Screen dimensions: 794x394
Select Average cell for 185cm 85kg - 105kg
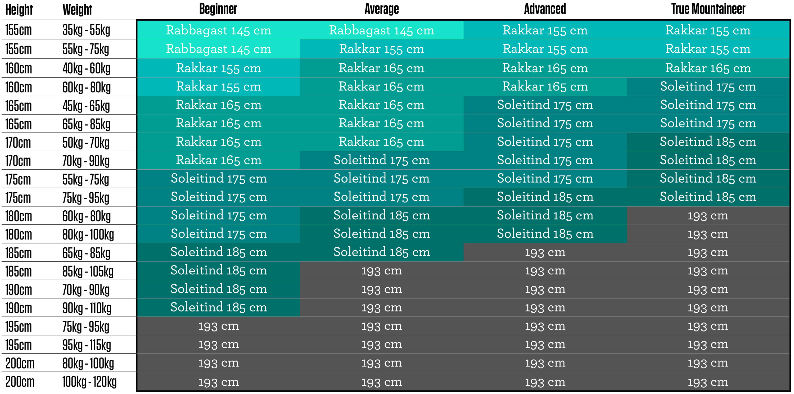pyautogui.click(x=382, y=271)
